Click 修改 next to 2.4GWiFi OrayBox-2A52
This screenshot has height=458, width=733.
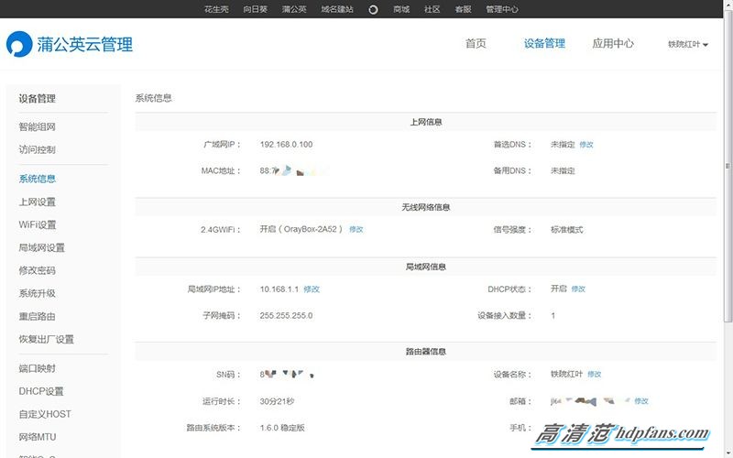point(356,229)
